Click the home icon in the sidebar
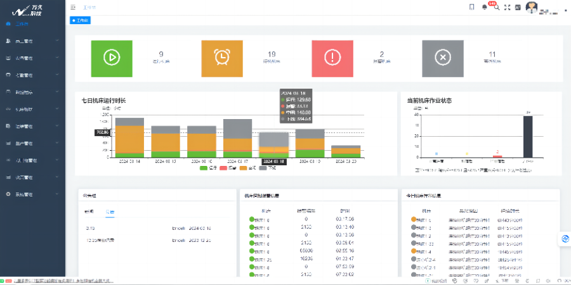The width and height of the screenshot is (571, 285). (x=8, y=24)
